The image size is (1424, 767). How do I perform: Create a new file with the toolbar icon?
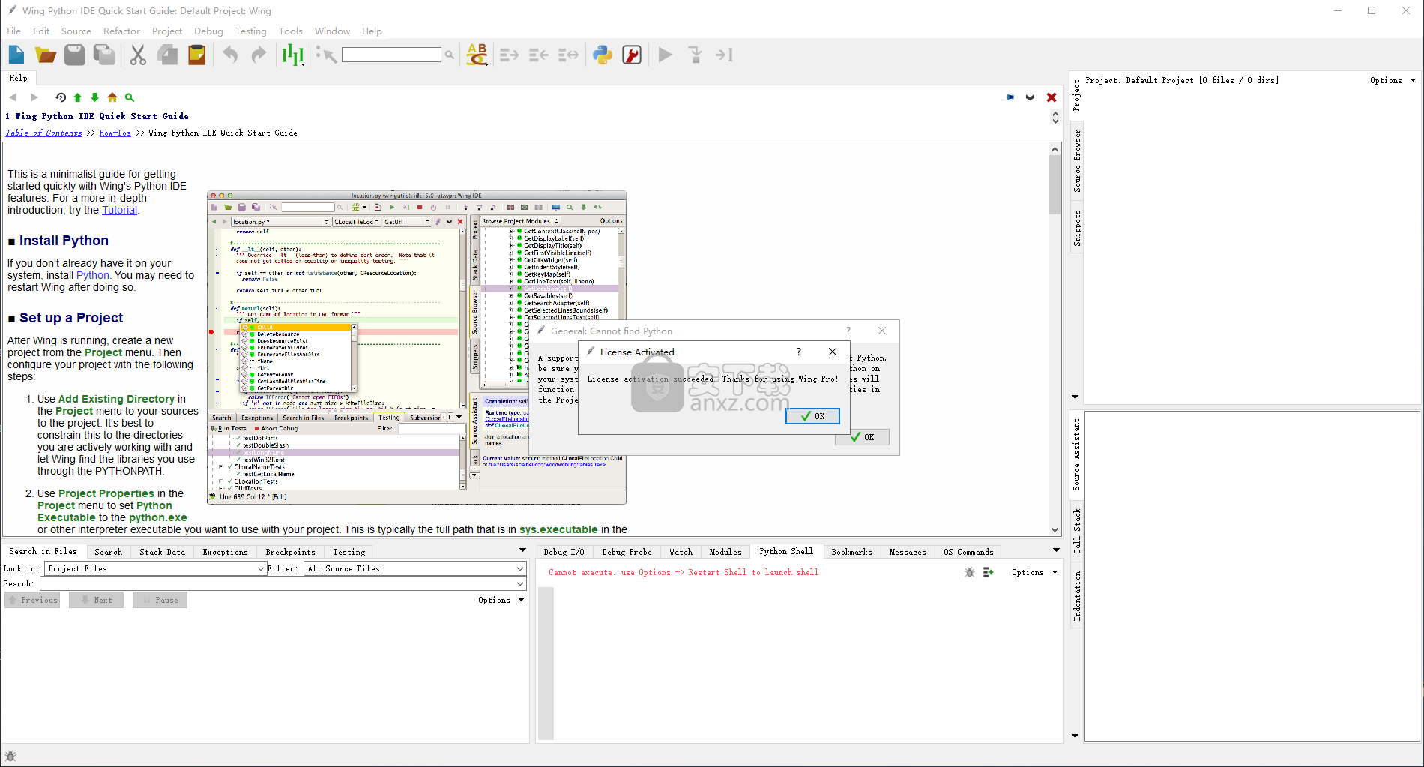pos(16,55)
